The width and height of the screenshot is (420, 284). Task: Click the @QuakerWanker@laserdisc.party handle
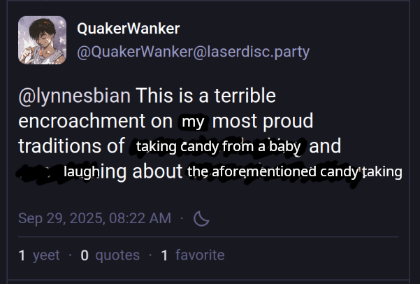(x=193, y=52)
